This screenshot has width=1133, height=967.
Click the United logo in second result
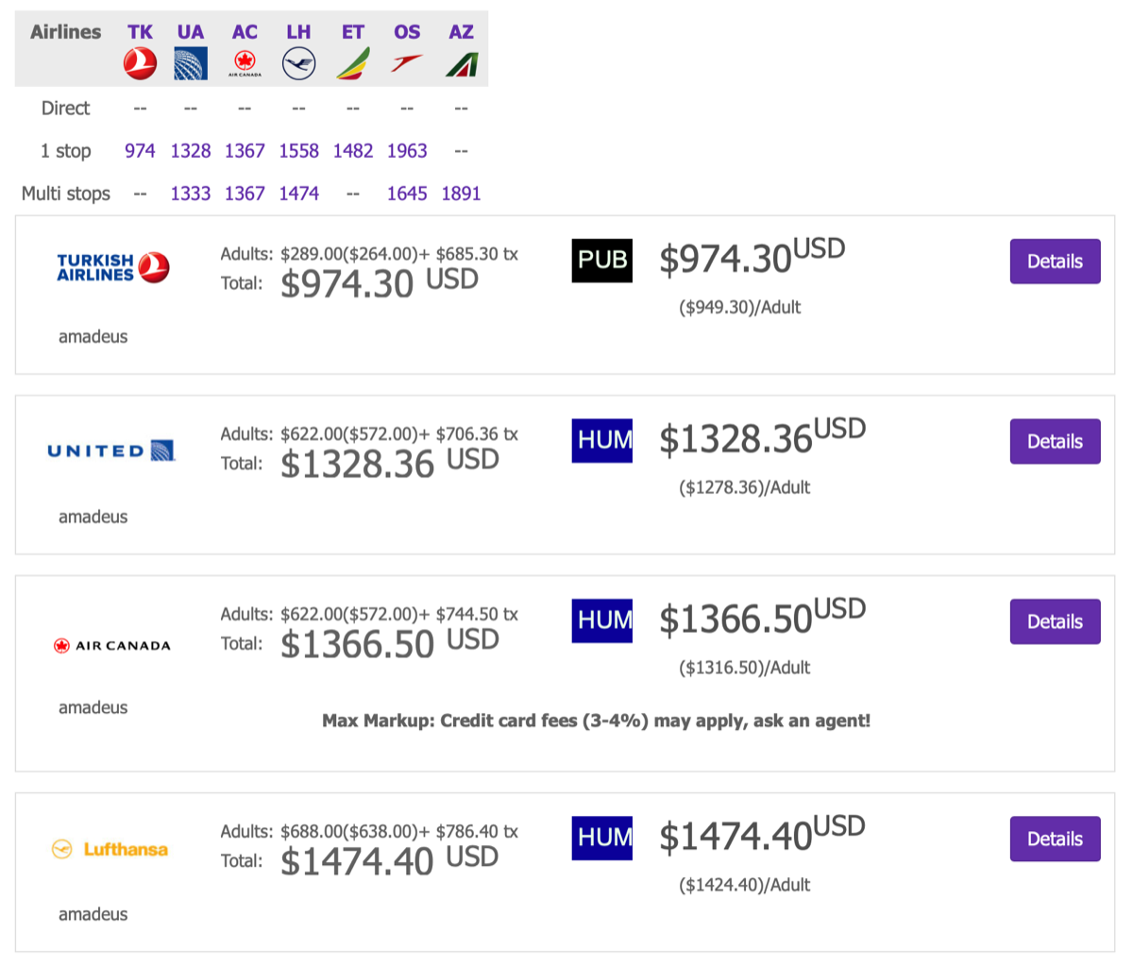tap(111, 450)
